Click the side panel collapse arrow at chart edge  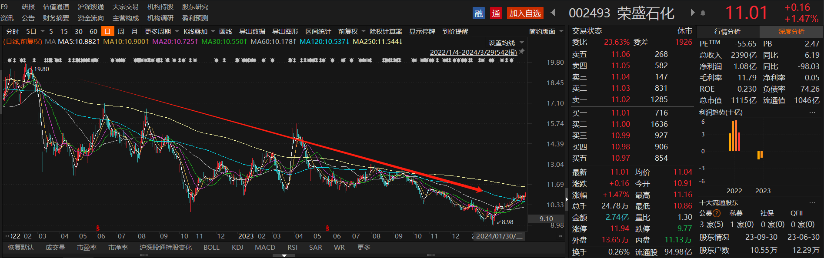tap(567, 199)
